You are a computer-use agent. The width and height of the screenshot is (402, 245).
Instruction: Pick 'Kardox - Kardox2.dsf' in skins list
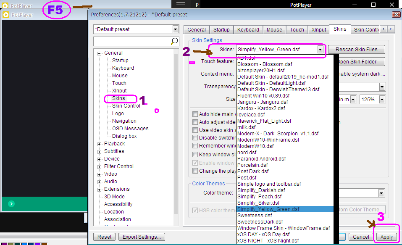pos(285,108)
